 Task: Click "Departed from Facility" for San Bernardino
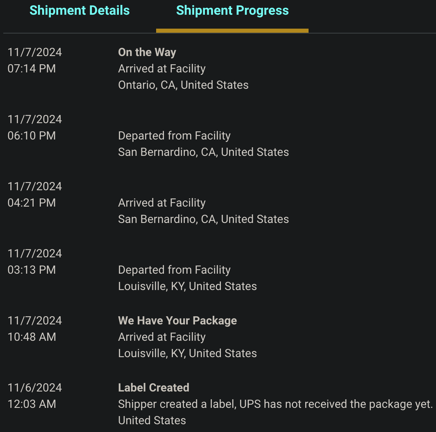coord(174,136)
